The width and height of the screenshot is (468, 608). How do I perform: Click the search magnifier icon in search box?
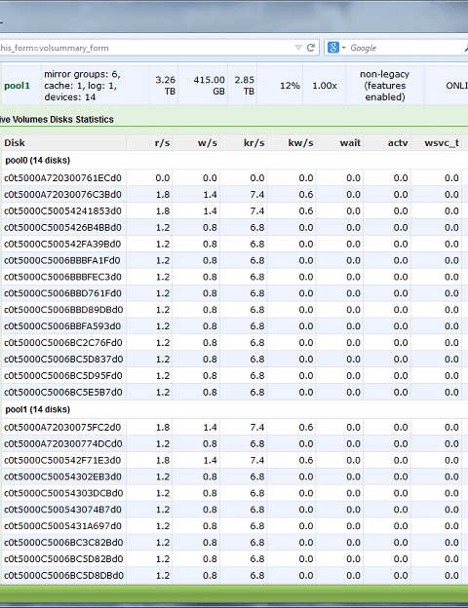point(466,48)
